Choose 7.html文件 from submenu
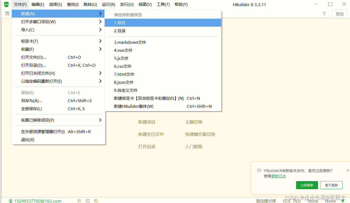Image resolution: width=350 pixels, height=203 pixels. 163,74
